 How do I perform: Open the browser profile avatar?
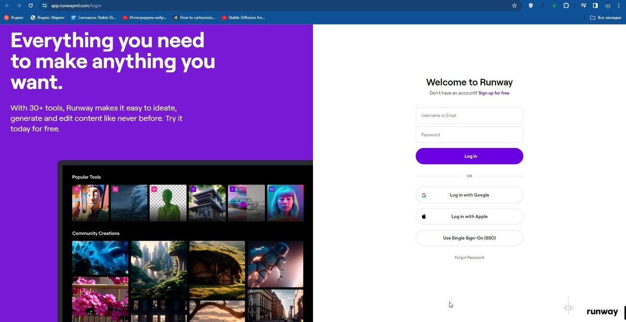pos(607,5)
